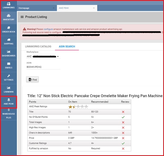Click red cross for Fulfilled by amazon
The image size is (164, 156).
[x=123, y=149]
